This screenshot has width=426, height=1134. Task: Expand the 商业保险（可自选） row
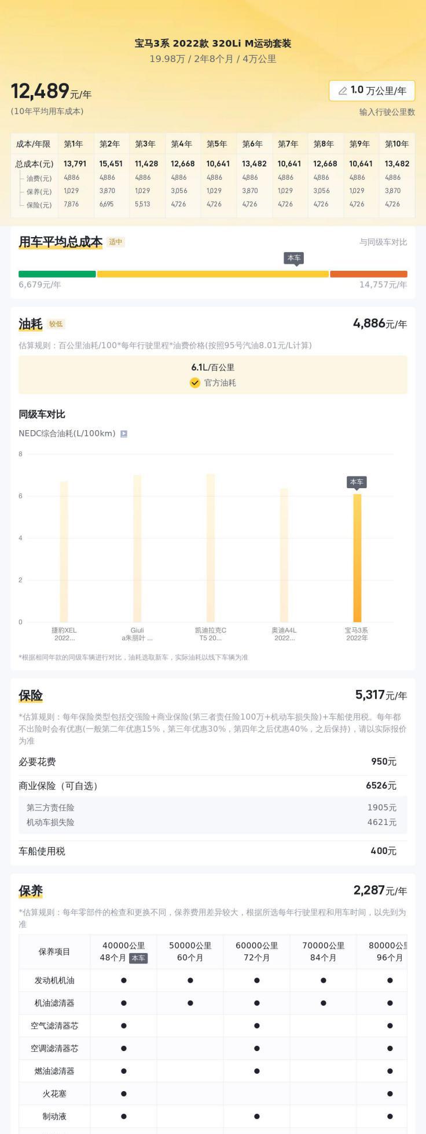click(213, 786)
